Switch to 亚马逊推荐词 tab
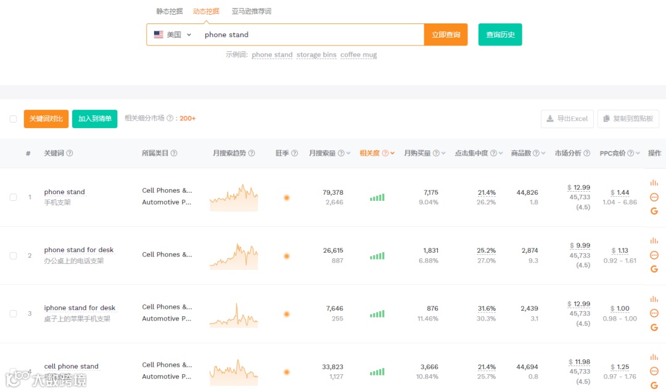 (x=252, y=12)
